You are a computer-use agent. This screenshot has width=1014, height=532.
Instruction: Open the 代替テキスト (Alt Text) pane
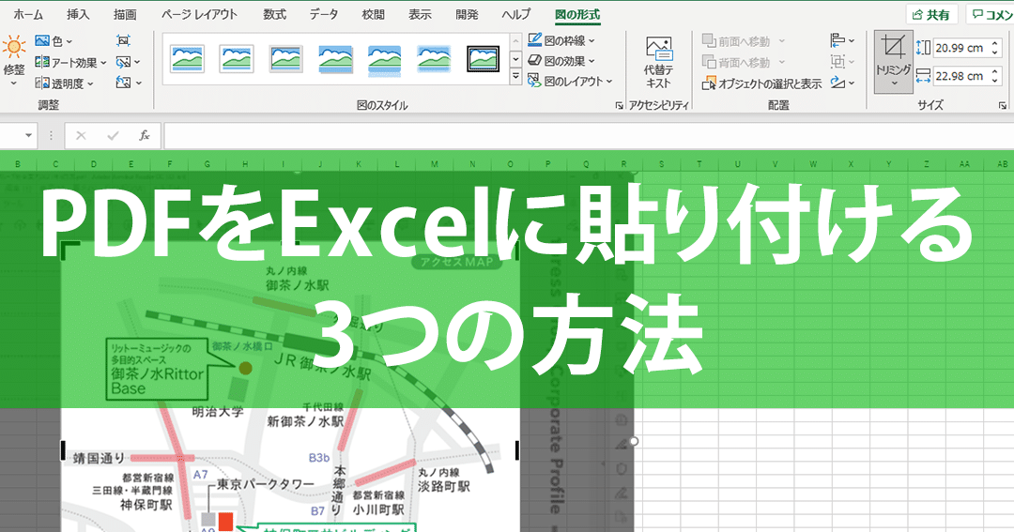(x=658, y=62)
